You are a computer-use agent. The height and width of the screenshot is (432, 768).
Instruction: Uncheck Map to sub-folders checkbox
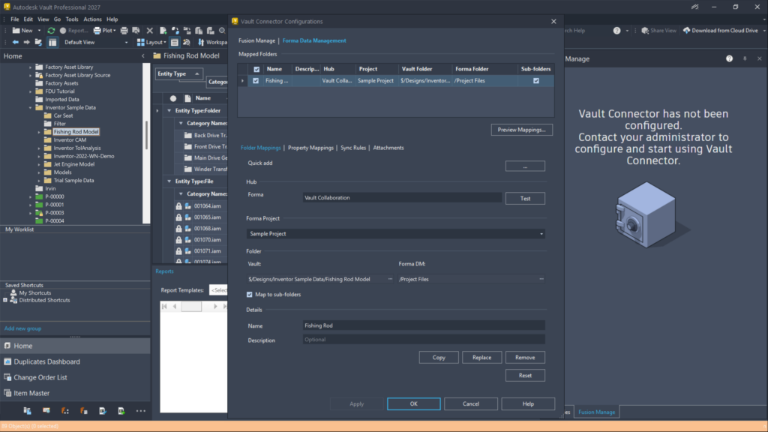[250, 294]
